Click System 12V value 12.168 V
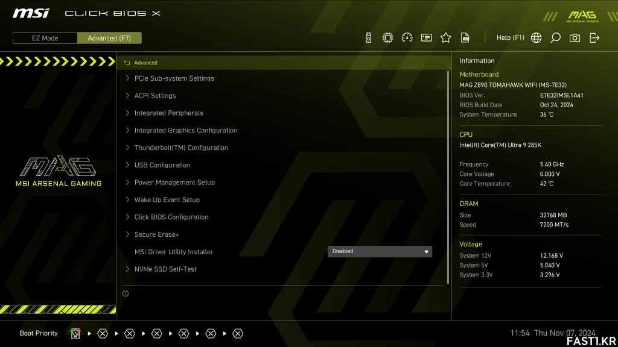This screenshot has width=618, height=347. (552, 255)
